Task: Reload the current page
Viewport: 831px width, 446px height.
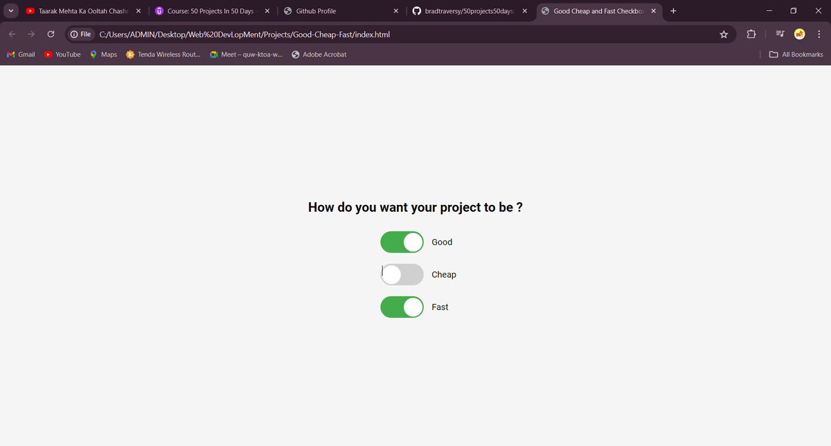Action: [x=51, y=34]
